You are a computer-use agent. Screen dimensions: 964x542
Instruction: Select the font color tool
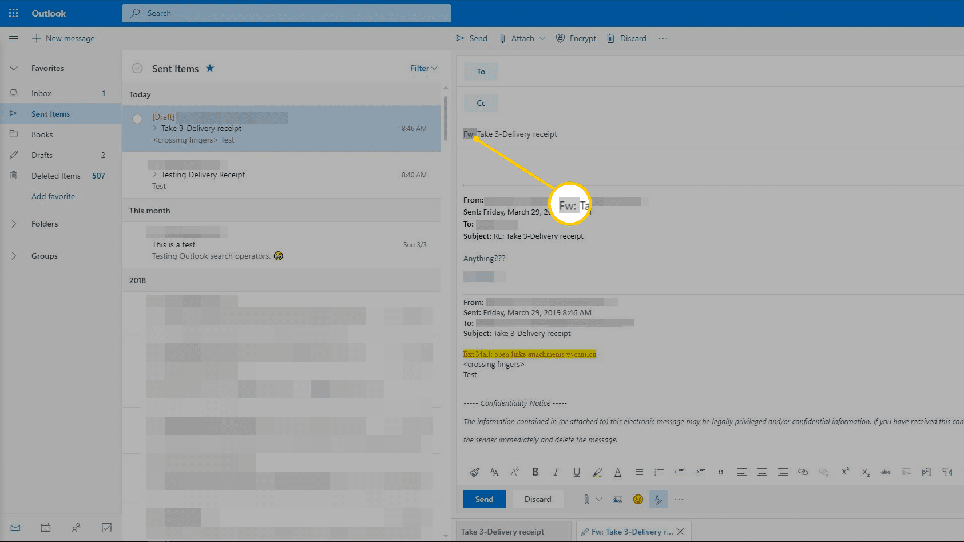tap(618, 472)
